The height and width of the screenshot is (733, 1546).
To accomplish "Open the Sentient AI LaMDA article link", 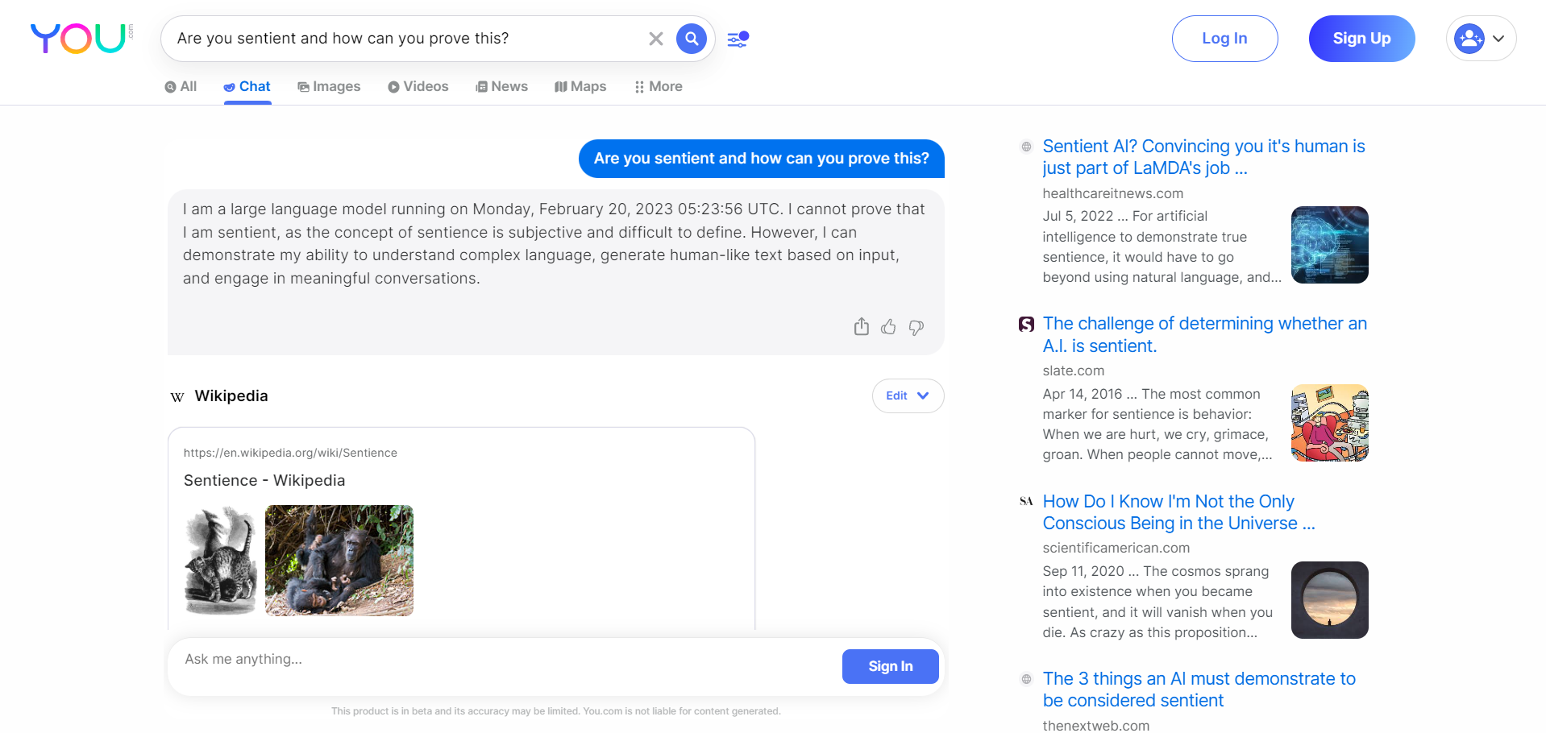I will (x=1203, y=157).
